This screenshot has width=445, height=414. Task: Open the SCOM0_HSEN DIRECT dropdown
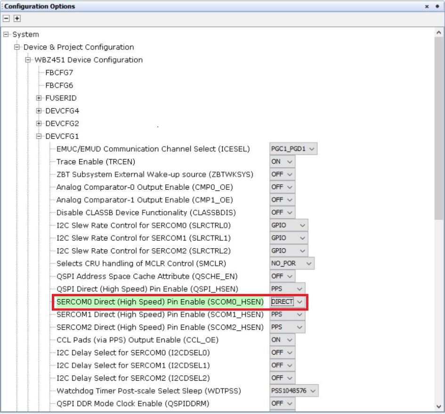coord(288,301)
